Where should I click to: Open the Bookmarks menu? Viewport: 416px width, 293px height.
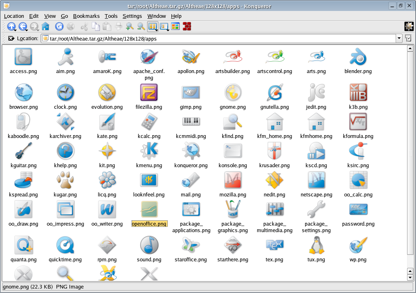(86, 16)
